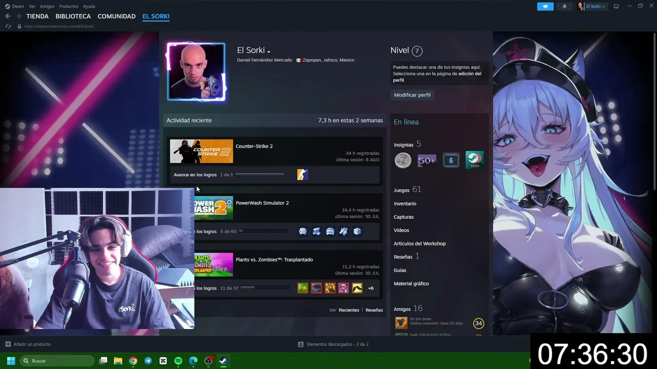This screenshot has width=657, height=369.
Task: Open the Amigos menu
Action: pyautogui.click(x=47, y=6)
